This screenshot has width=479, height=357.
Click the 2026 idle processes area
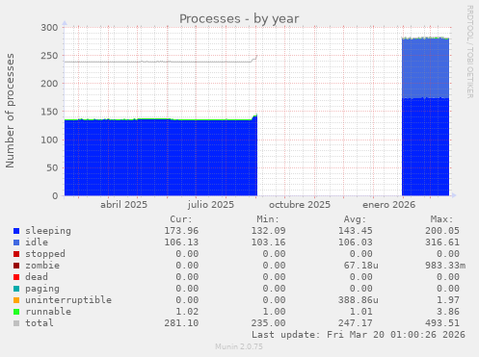pyautogui.click(x=425, y=68)
